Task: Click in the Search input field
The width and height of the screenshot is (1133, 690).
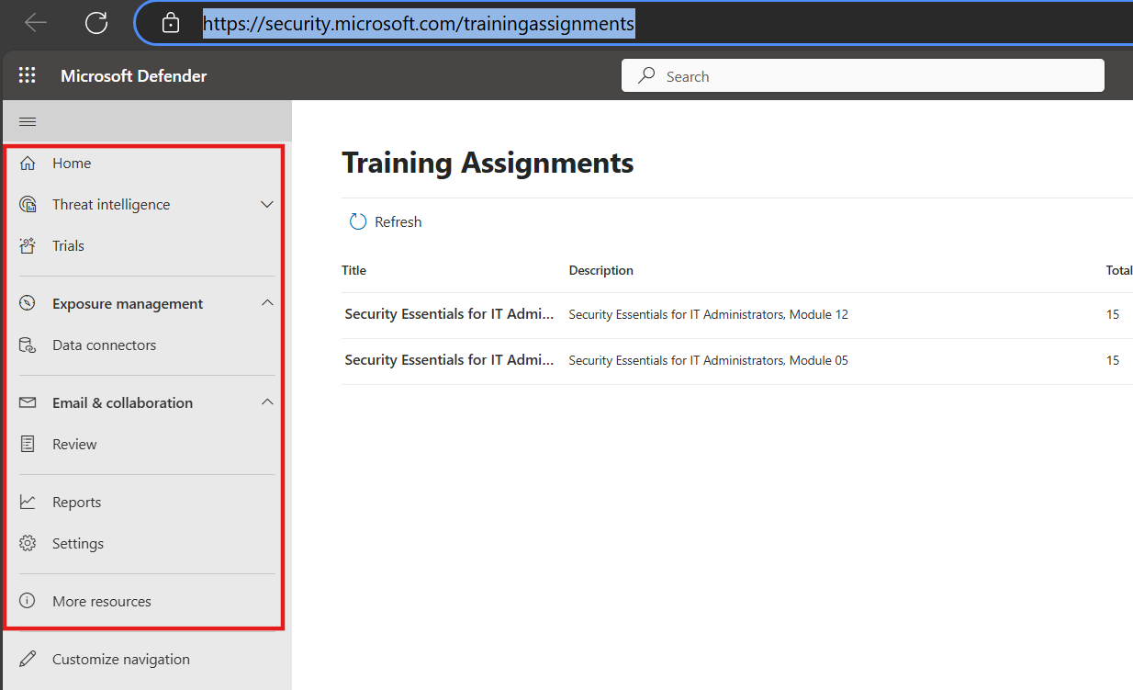Action: coord(862,76)
